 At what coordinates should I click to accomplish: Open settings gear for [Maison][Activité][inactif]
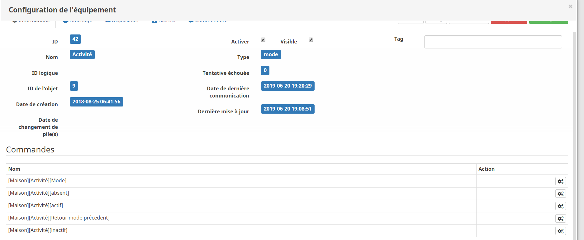tap(560, 231)
